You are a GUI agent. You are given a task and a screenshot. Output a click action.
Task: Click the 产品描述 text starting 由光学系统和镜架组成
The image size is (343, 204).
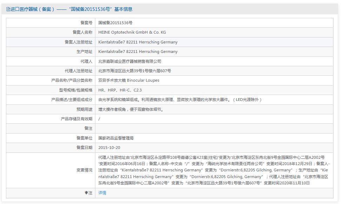coord(180,100)
